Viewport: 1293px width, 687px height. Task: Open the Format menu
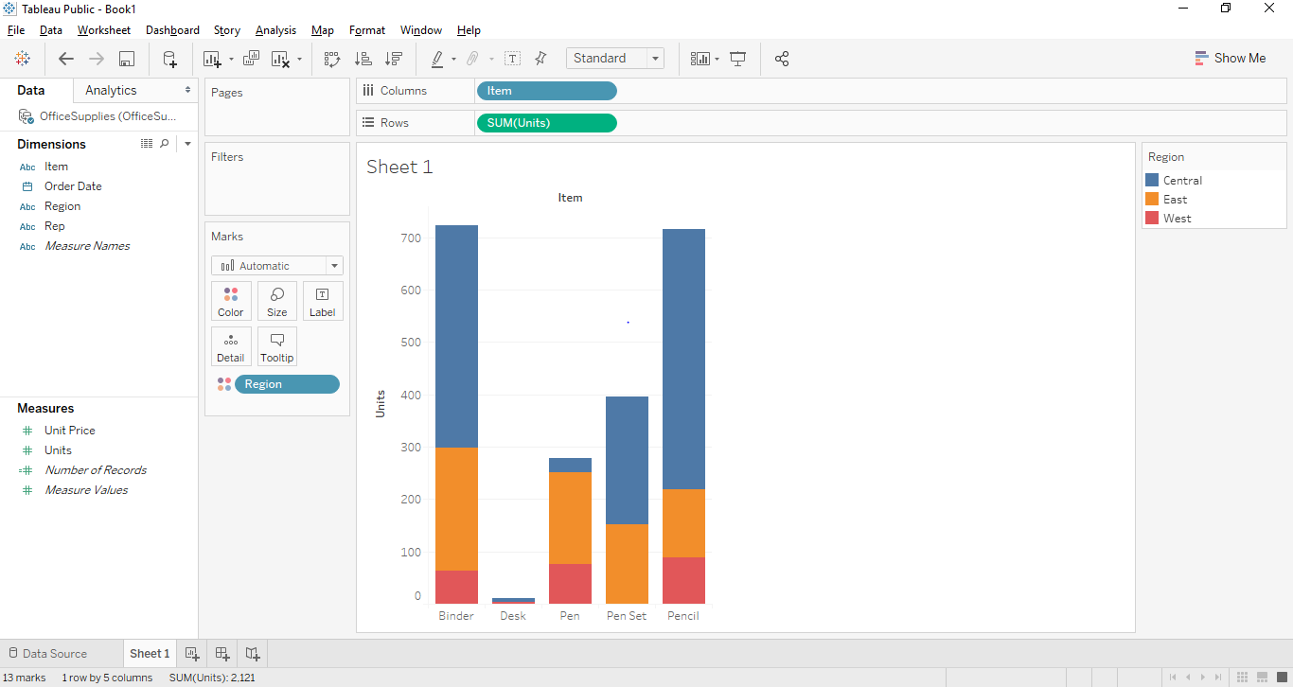367,30
